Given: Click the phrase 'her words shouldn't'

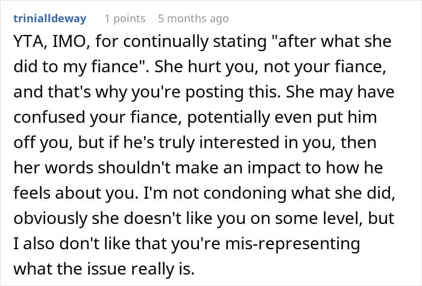Looking at the screenshot, I should [92, 168].
